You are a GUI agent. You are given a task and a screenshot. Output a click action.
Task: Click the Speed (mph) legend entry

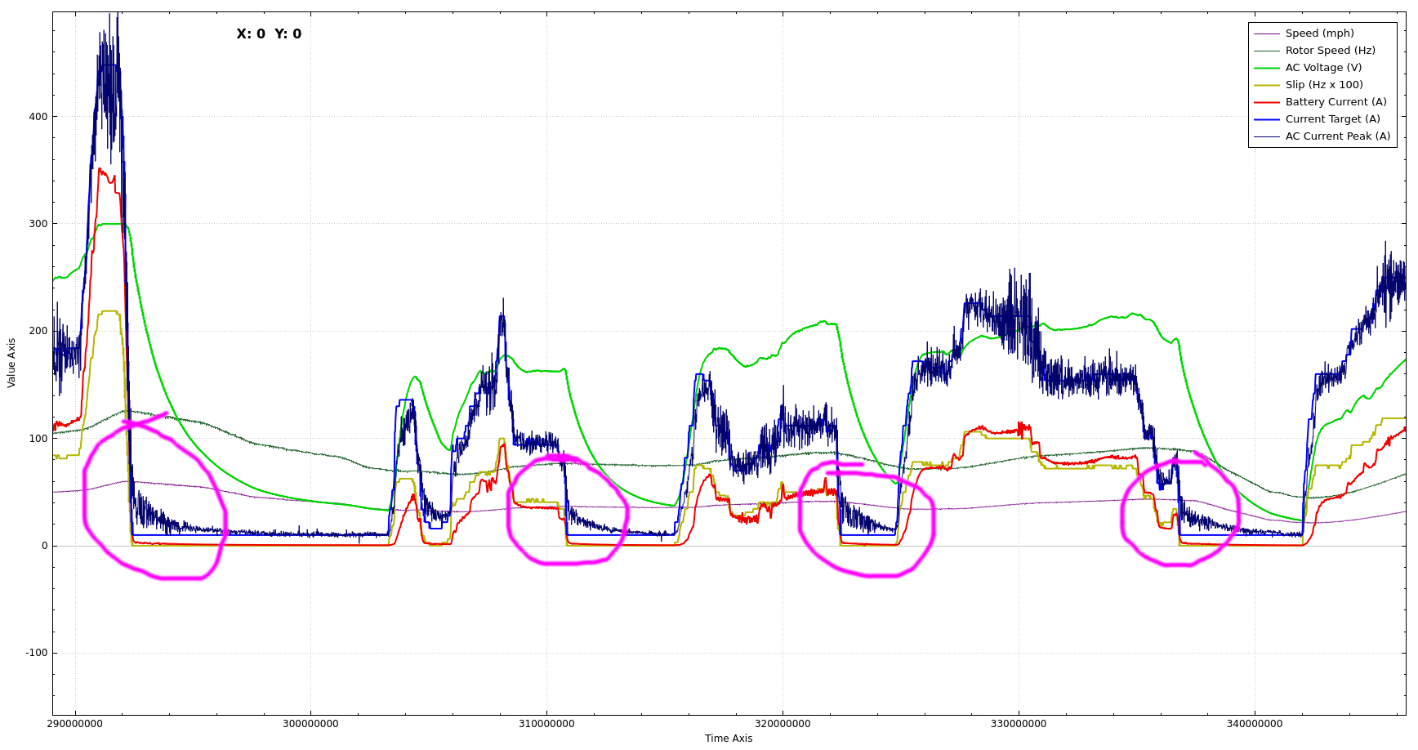pyautogui.click(x=1319, y=33)
